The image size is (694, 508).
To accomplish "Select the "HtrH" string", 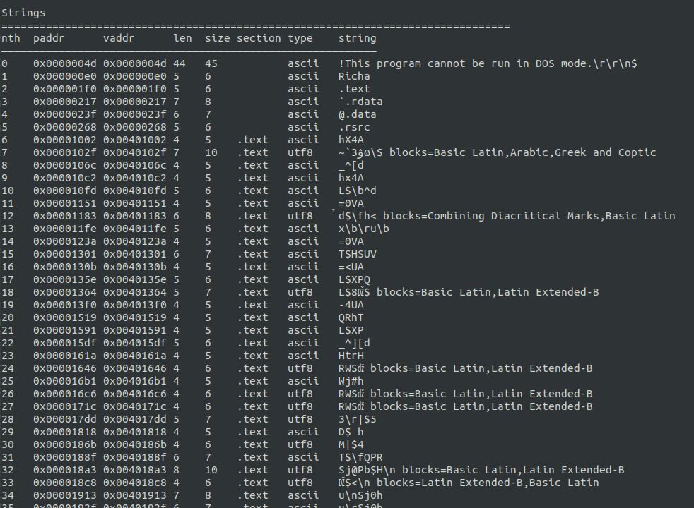I will pos(351,356).
